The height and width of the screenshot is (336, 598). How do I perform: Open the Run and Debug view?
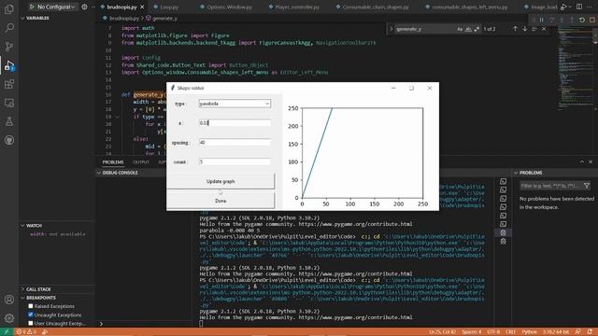tap(9, 65)
